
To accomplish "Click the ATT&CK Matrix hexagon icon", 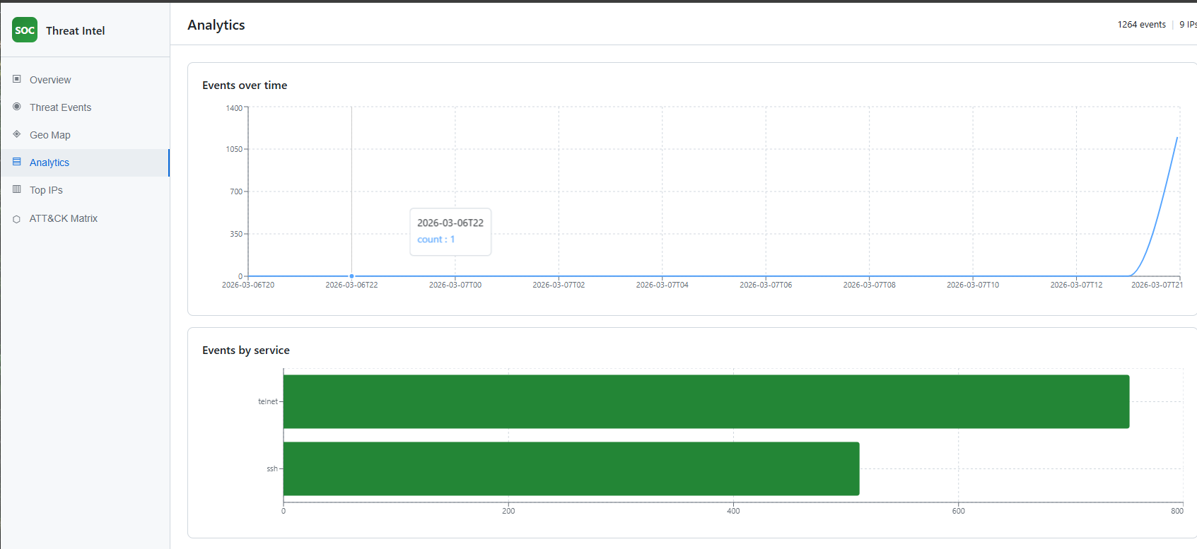I will pyautogui.click(x=17, y=219).
